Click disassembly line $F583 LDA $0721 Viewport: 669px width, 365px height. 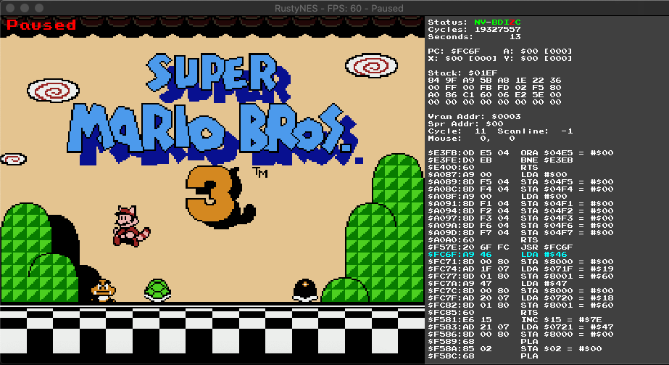(520, 327)
